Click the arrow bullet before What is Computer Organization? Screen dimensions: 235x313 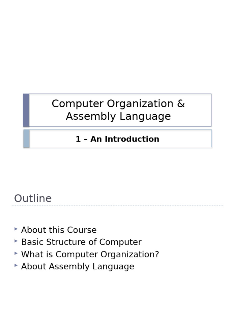point(16,253)
